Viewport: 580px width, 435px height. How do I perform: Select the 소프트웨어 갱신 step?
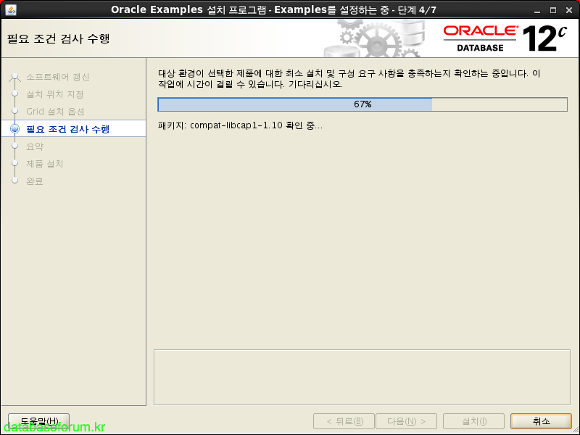pyautogui.click(x=58, y=77)
